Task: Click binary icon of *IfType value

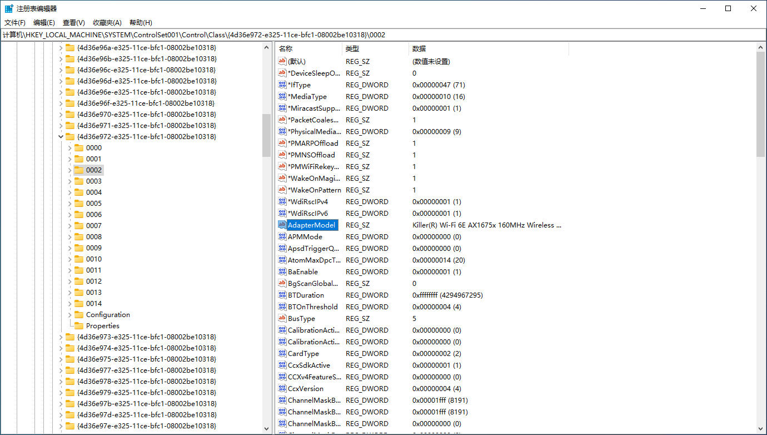Action: pos(282,85)
